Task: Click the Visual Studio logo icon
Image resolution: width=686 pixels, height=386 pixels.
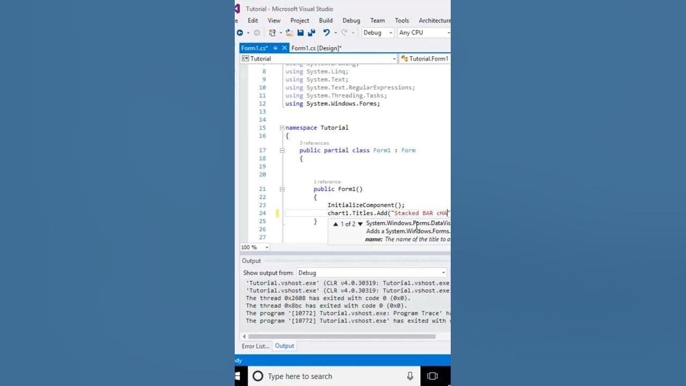Action: 237,9
